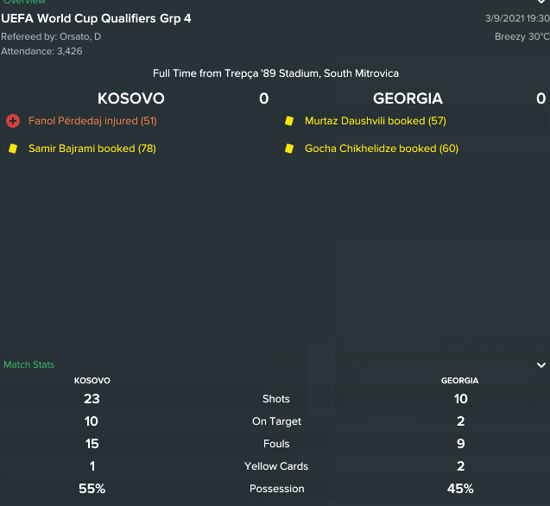Screen dimensions: 550x506
Task: Click the Georgia column header in Match Stats
Action: click(460, 380)
